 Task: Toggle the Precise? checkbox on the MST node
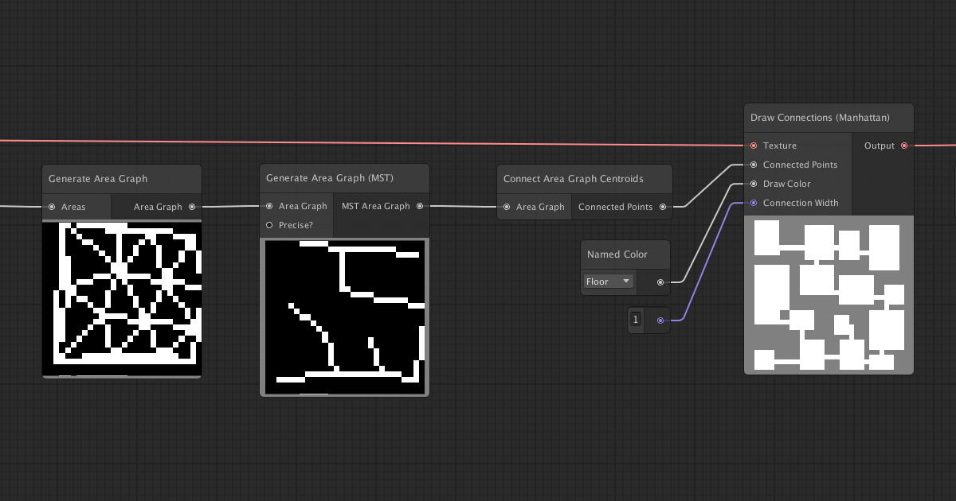[x=269, y=225]
